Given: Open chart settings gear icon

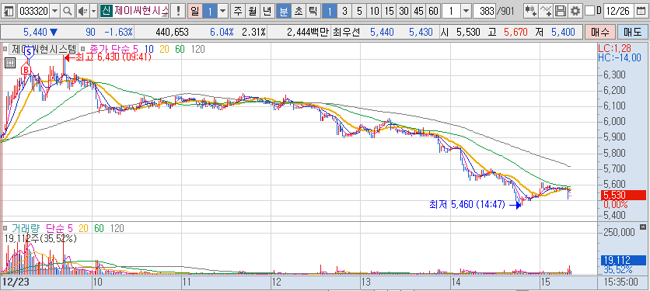Looking at the screenshot, I should (x=575, y=11).
